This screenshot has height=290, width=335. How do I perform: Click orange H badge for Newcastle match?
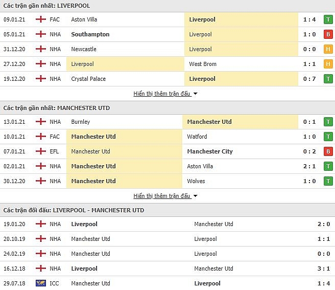point(328,49)
